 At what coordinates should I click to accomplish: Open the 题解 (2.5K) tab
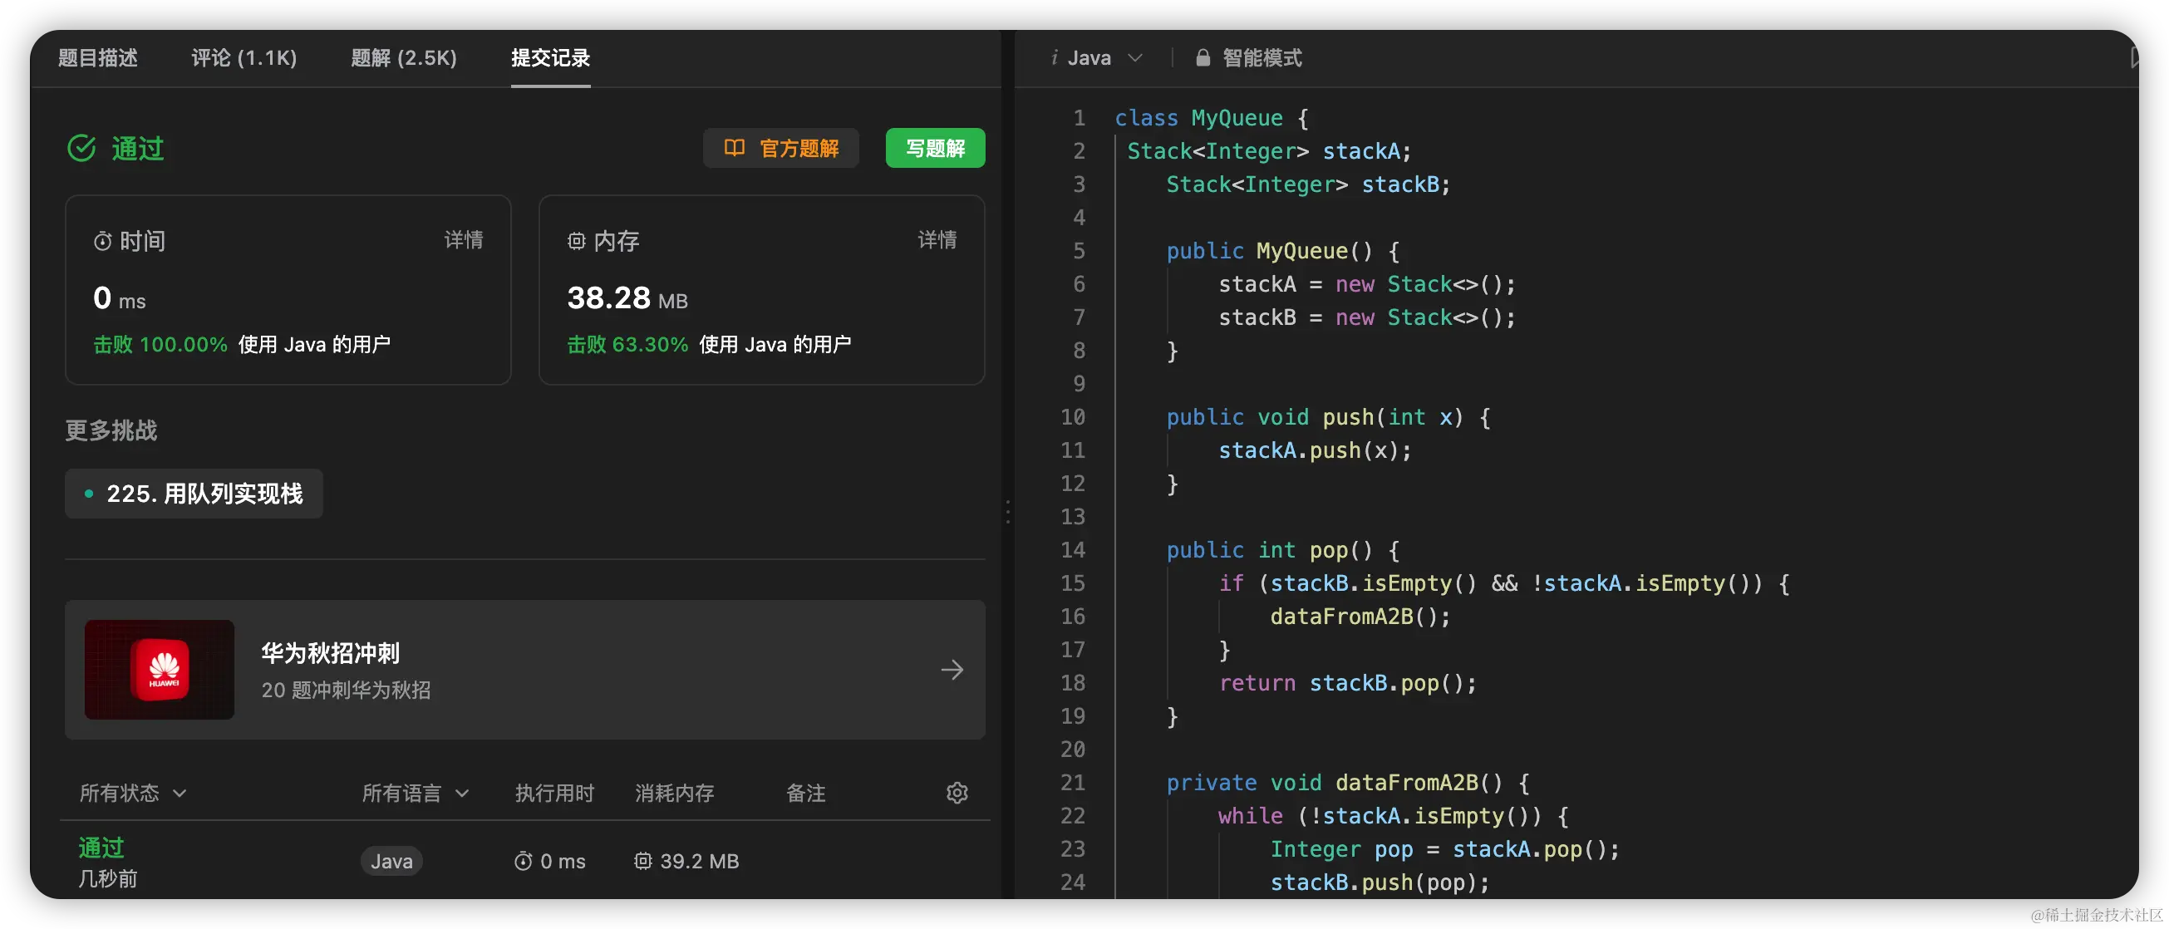point(403,58)
